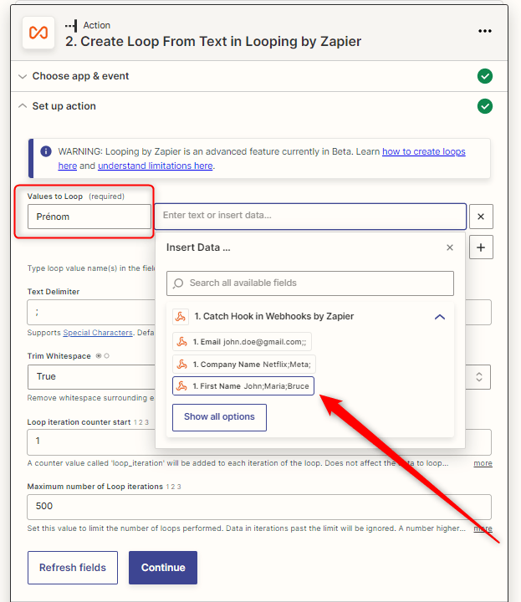The image size is (521, 602).
Task: Insert the 1. First Name John;Maria;Bruce field
Action: tap(243, 385)
